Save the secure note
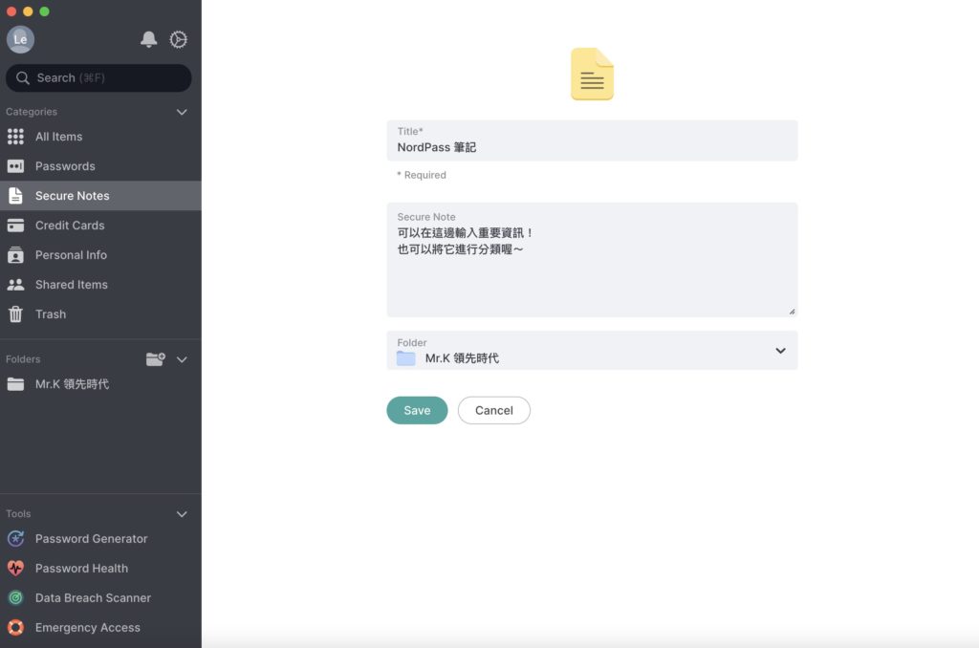 pyautogui.click(x=417, y=410)
